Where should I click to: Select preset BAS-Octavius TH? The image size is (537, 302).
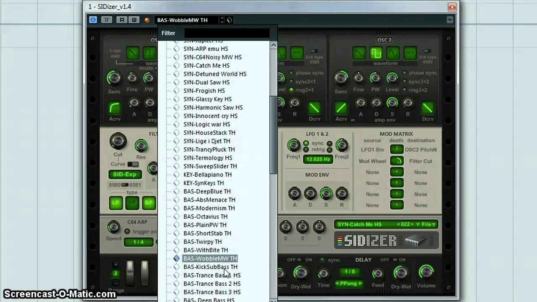point(205,216)
